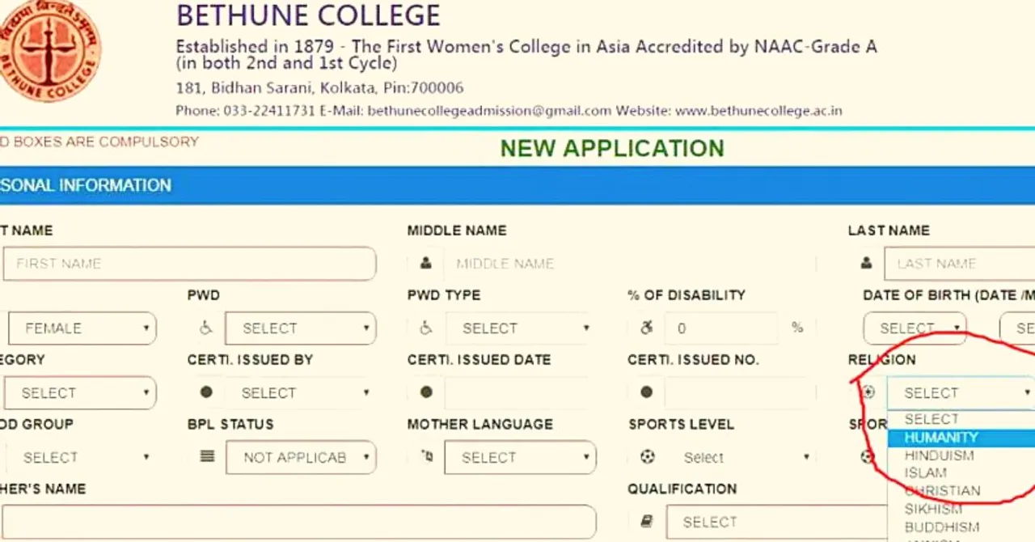Click the person icon beside Middle Name

pos(426,263)
